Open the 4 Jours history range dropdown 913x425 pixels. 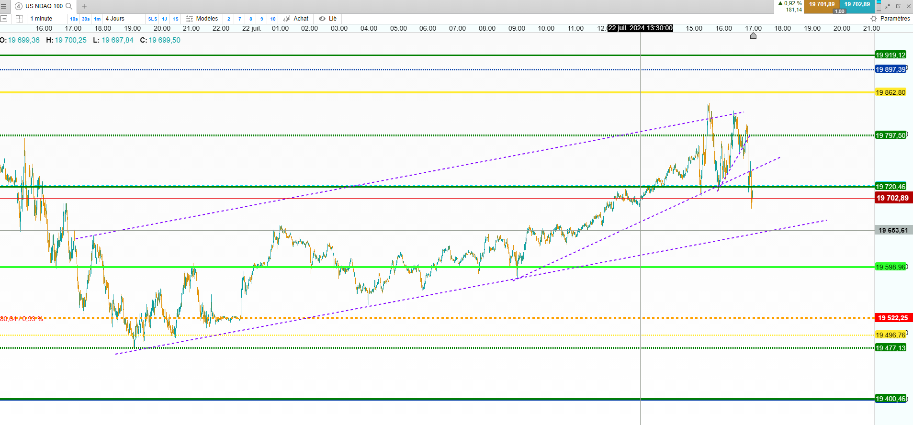coord(115,19)
